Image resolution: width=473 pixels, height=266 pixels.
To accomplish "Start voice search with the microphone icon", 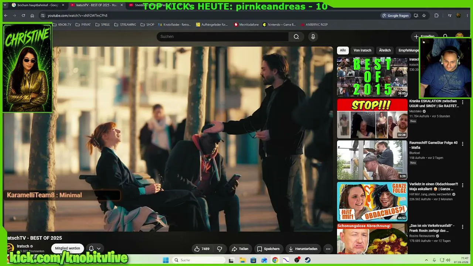I will tap(313, 37).
